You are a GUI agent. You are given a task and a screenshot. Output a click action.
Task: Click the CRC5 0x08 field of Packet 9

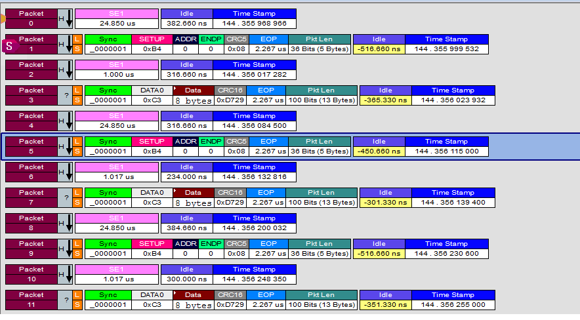[x=237, y=249]
